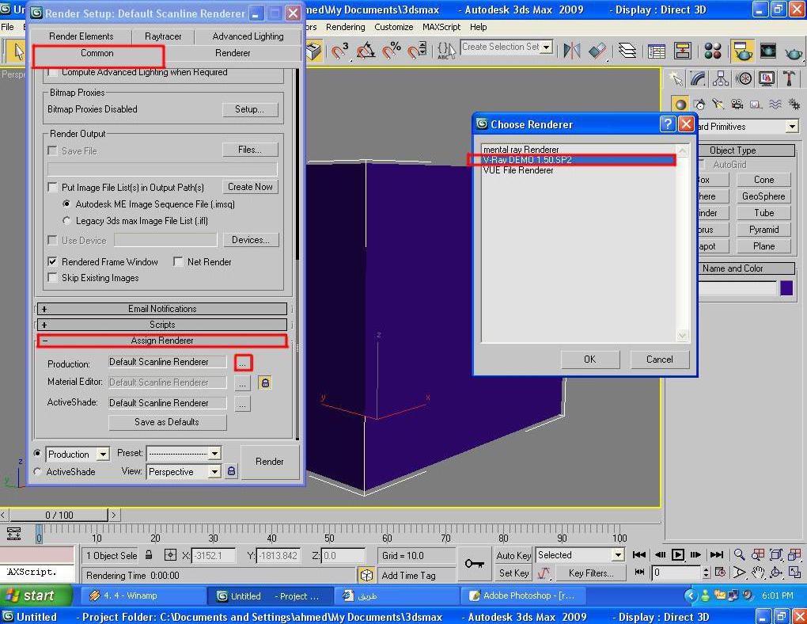
Task: Toggle the Selection Lock padlock
Action: [149, 555]
